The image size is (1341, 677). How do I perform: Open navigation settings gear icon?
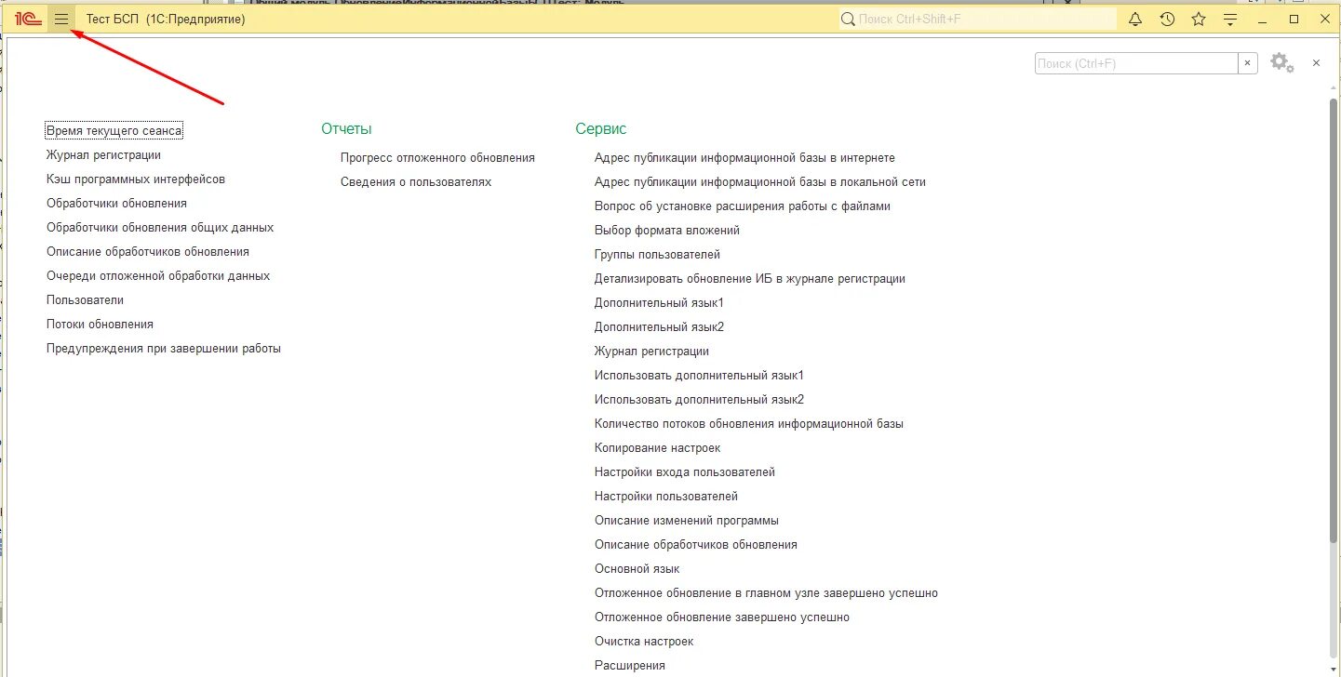point(1282,63)
